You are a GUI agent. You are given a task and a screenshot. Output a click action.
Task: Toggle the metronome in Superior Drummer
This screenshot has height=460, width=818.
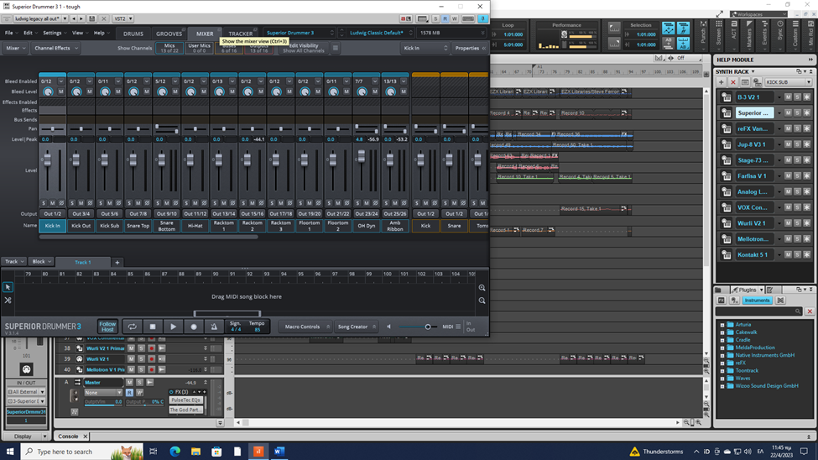pos(214,327)
